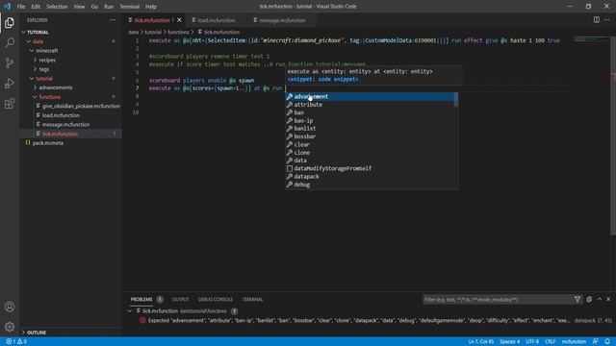Select the PROBLEMS panel tab
The height and width of the screenshot is (346, 616).
click(141, 299)
